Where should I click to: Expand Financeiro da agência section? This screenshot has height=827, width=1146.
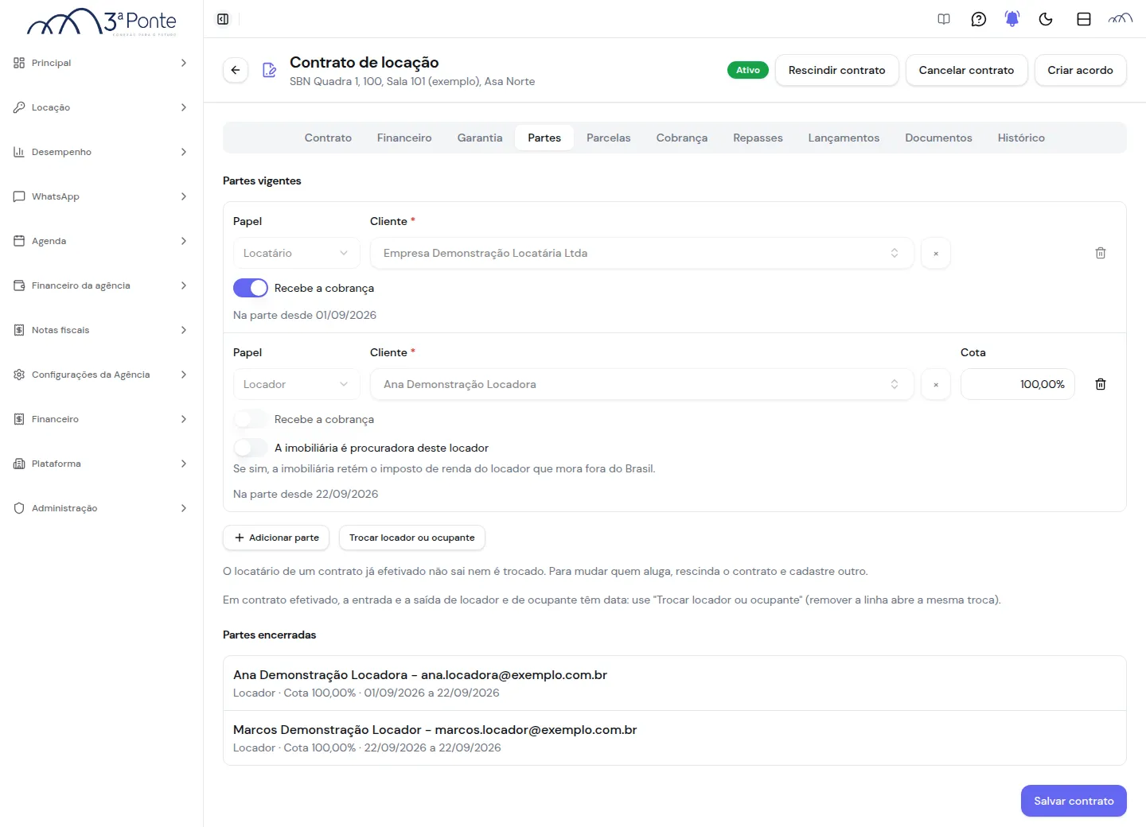[x=101, y=285]
